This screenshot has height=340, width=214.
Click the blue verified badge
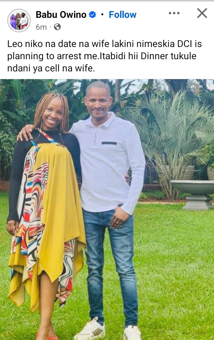tap(92, 15)
